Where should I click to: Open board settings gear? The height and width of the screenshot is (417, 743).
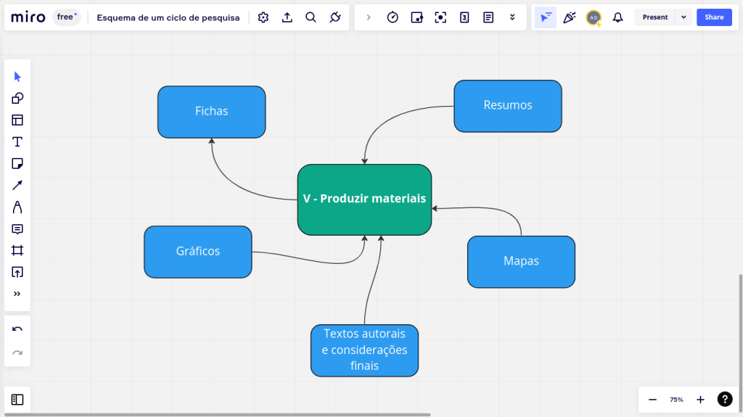pyautogui.click(x=263, y=17)
